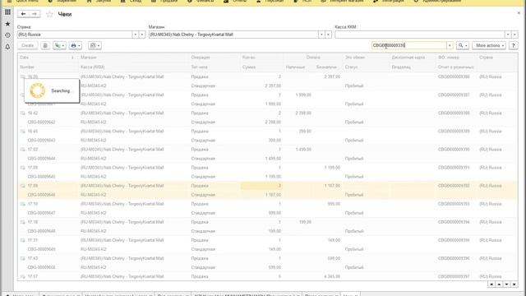Image resolution: width=526 pixels, height=296 pixels.
Task: Open the Касса ККМ field's open-item button
Action: coord(514,35)
